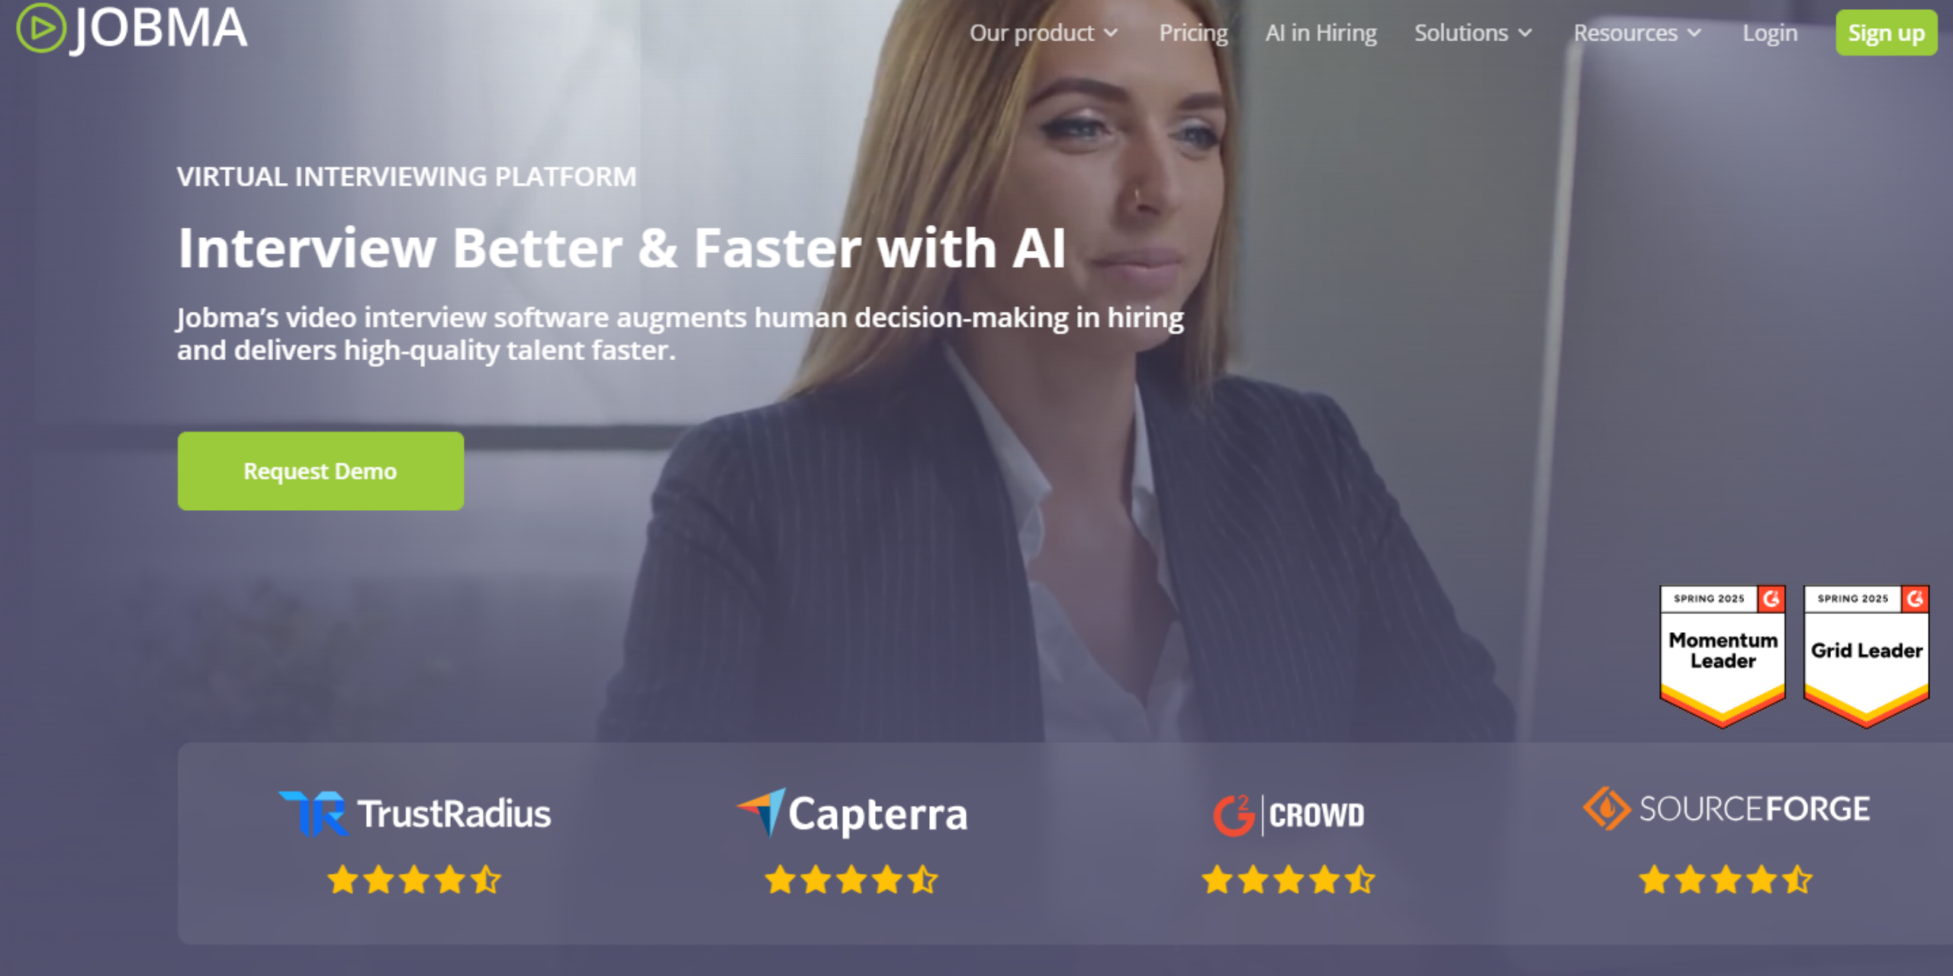The width and height of the screenshot is (1953, 976).
Task: Go to the Pricing page
Action: point(1193,33)
